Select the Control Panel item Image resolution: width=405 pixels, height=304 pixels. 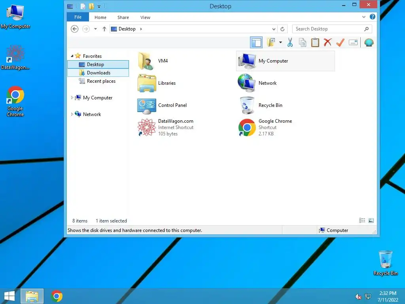162,105
